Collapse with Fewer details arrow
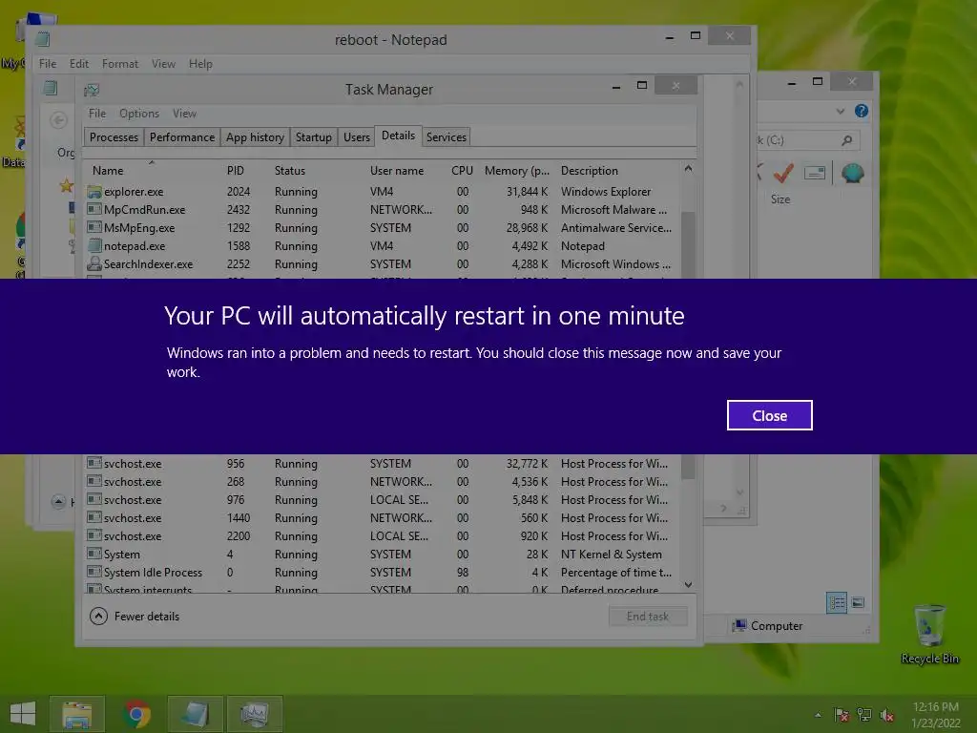Image resolution: width=977 pixels, height=733 pixels. point(98,616)
